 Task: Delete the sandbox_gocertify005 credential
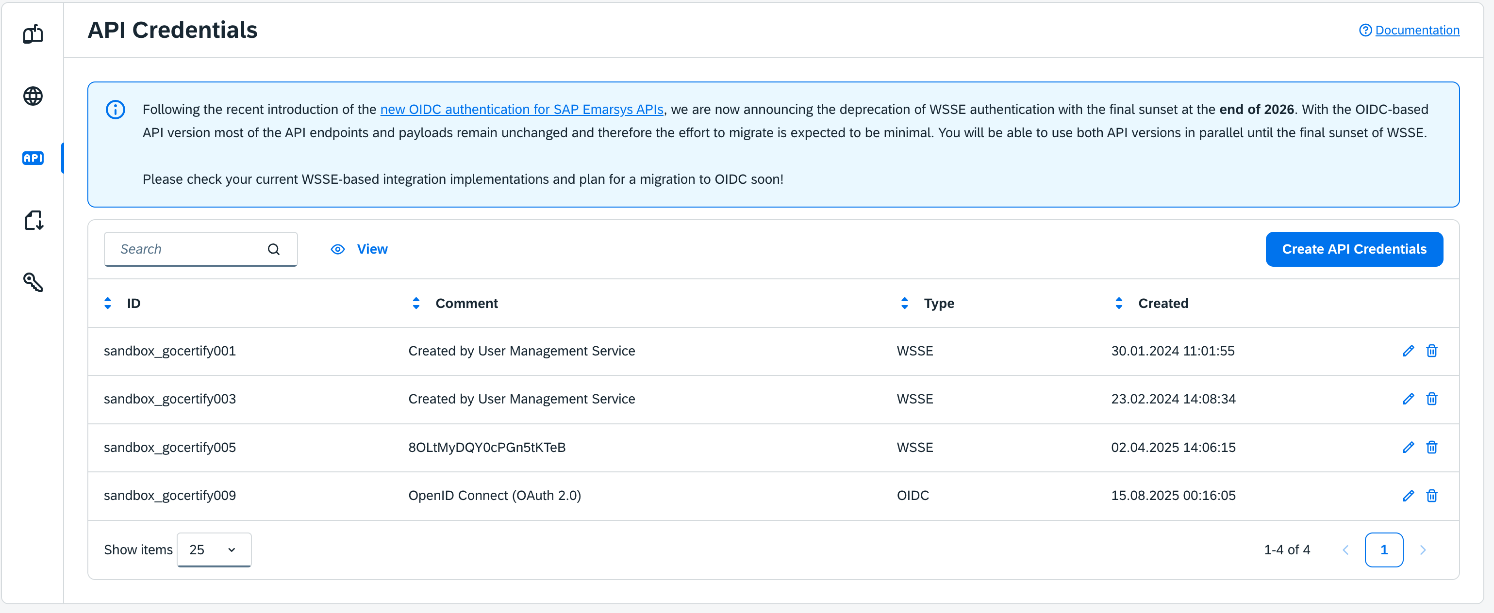[1431, 447]
